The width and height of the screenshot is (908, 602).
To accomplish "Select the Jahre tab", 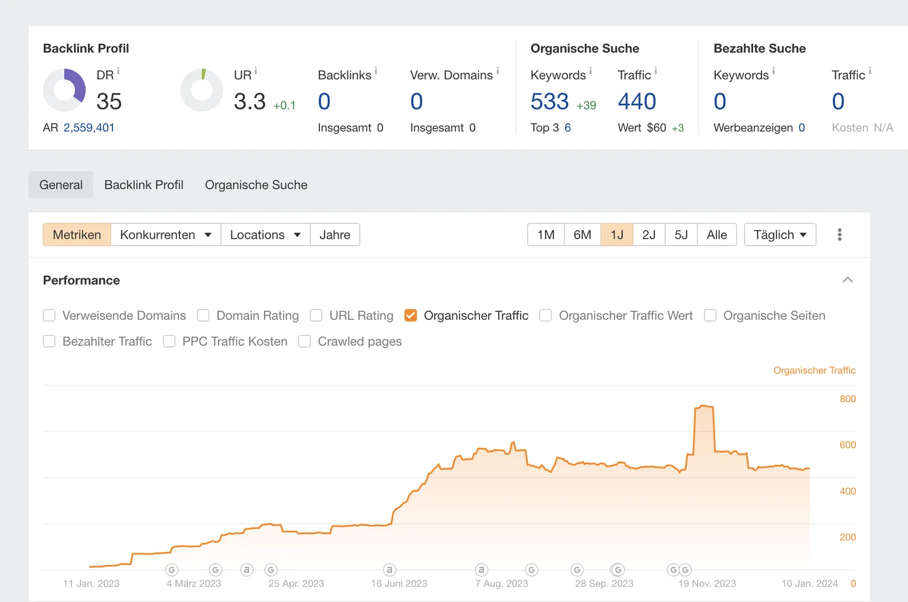I will pyautogui.click(x=335, y=235).
